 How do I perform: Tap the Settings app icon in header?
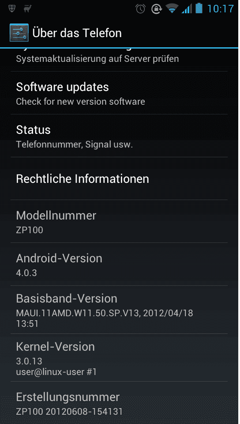(19, 33)
